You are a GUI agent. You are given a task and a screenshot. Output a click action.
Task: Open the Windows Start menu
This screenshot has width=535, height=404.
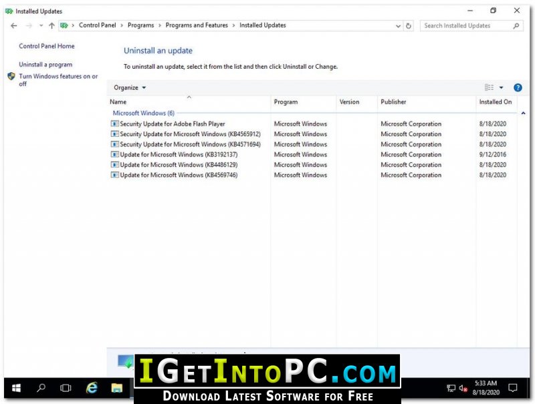pos(16,388)
